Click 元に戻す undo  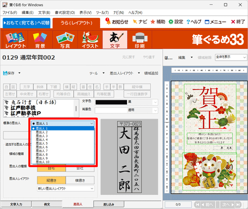coord(128,57)
